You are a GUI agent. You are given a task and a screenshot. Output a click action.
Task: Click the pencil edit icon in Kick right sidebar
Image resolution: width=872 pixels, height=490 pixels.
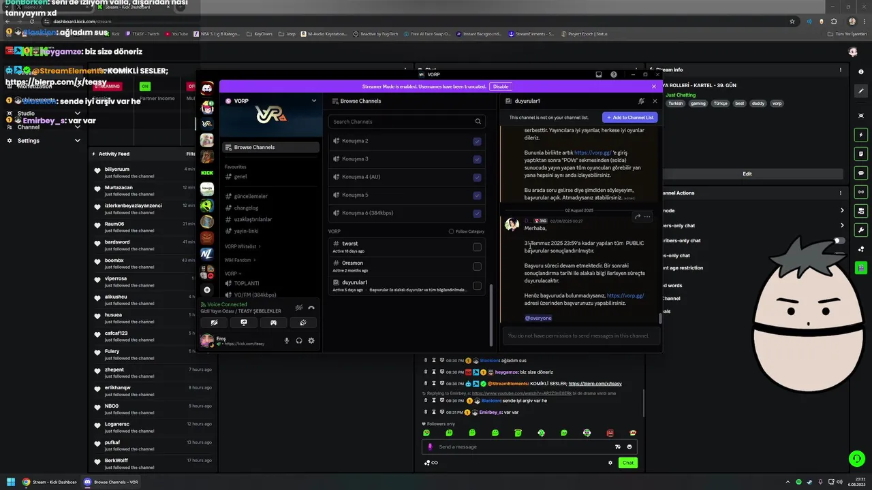click(862, 91)
